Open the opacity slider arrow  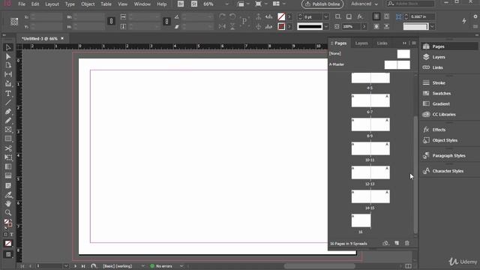(x=364, y=27)
